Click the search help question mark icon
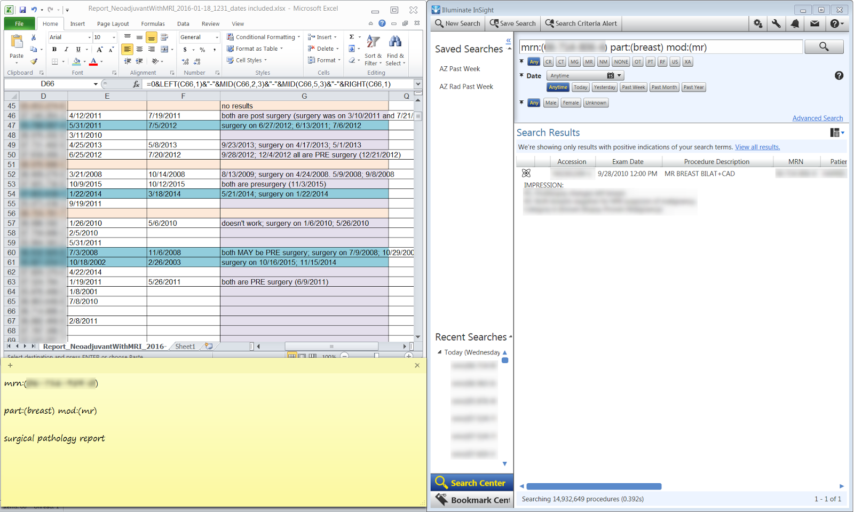 click(x=839, y=76)
